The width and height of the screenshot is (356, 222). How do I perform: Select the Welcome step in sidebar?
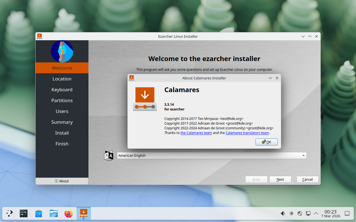click(x=62, y=68)
